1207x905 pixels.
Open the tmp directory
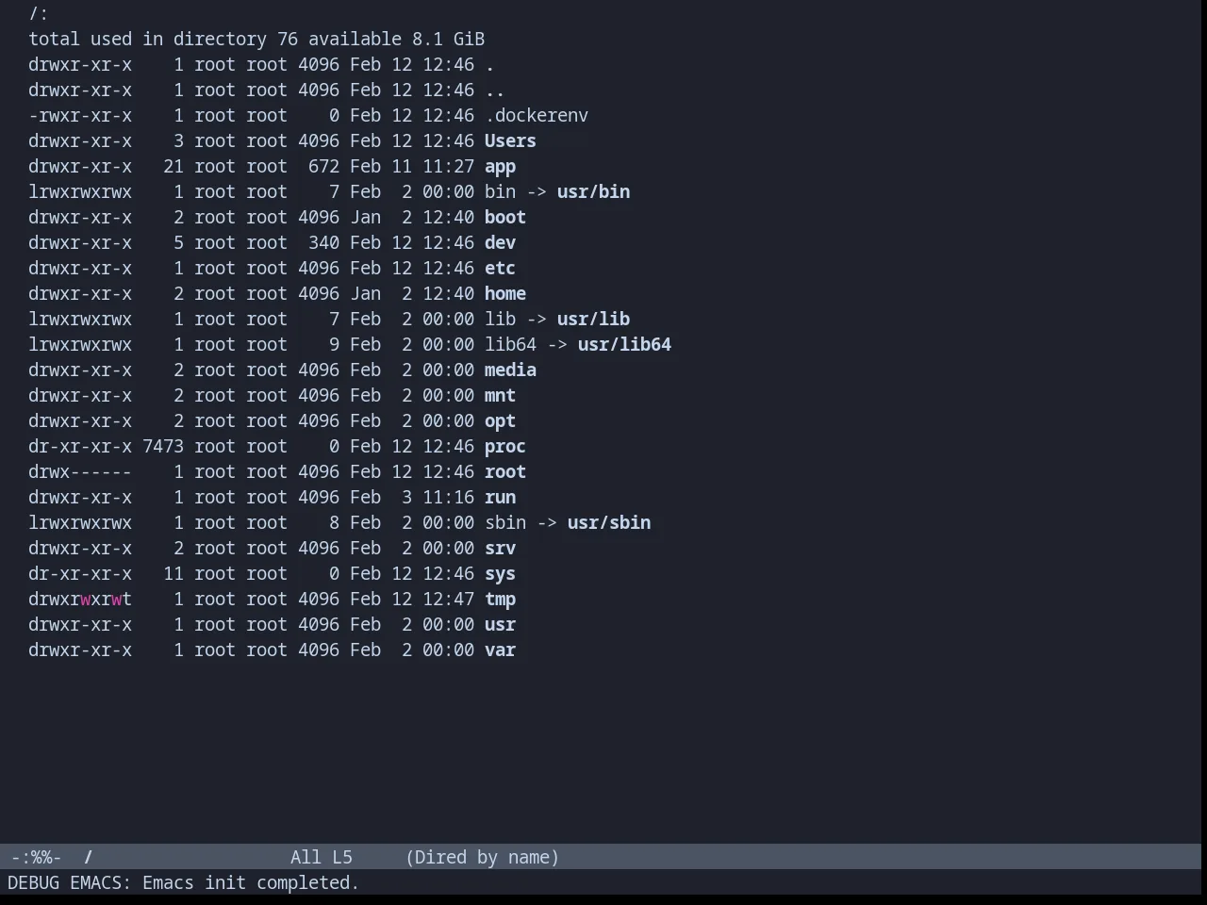click(x=500, y=599)
